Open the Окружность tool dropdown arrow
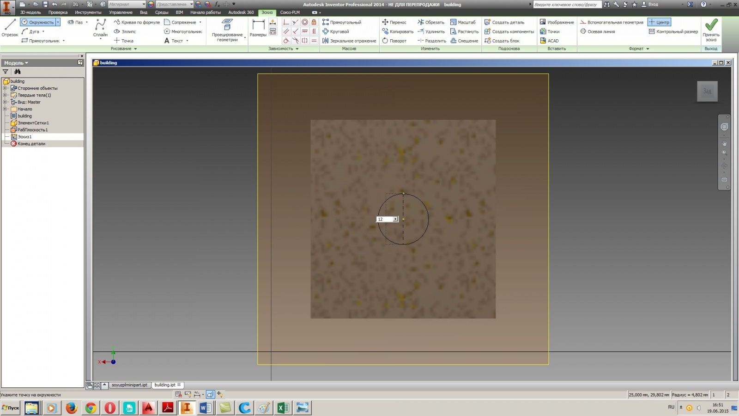Image resolution: width=739 pixels, height=416 pixels. pos(58,22)
